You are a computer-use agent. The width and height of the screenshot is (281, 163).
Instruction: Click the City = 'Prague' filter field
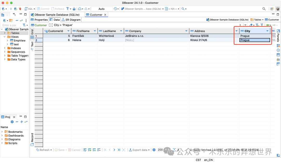[x=146, y=25]
